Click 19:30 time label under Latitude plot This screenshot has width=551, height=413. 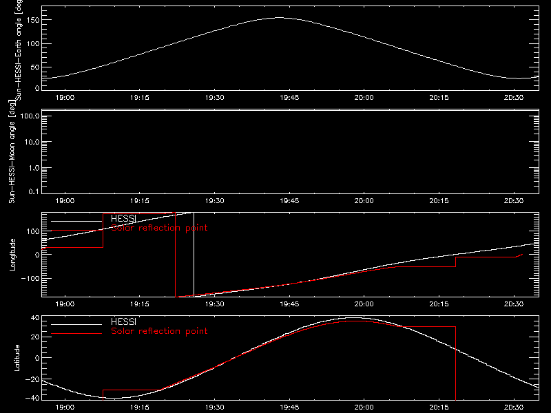[x=215, y=407]
